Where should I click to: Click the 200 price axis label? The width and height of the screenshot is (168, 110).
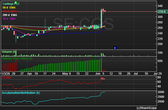pos(160,44)
